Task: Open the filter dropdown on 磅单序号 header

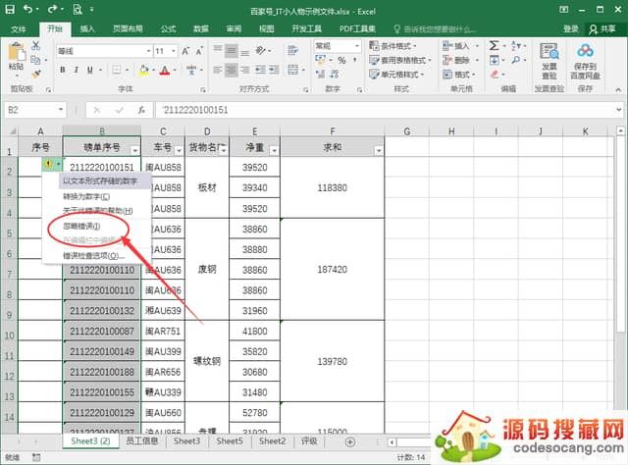Action: click(x=133, y=149)
